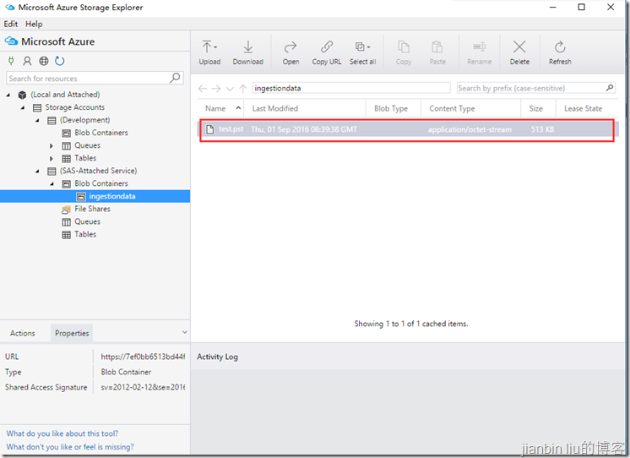This screenshot has height=458, width=630.
Task: Go up one level with up arrow
Action: pos(242,89)
